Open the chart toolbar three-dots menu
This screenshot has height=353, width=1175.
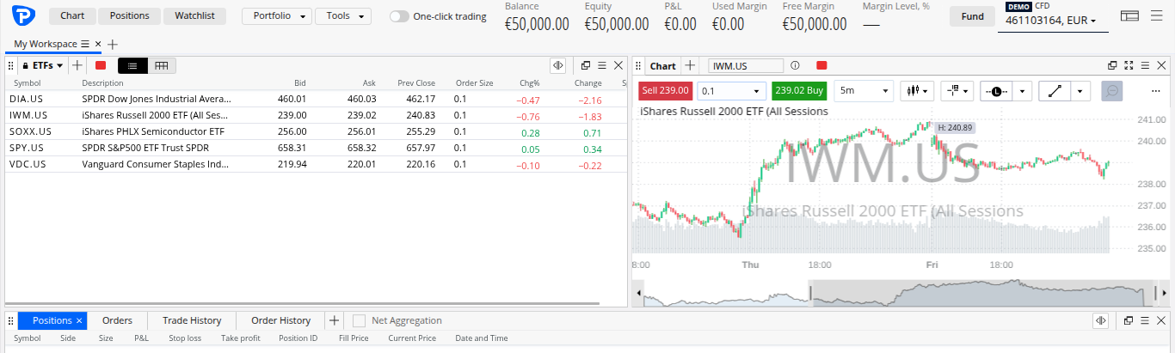(1155, 91)
